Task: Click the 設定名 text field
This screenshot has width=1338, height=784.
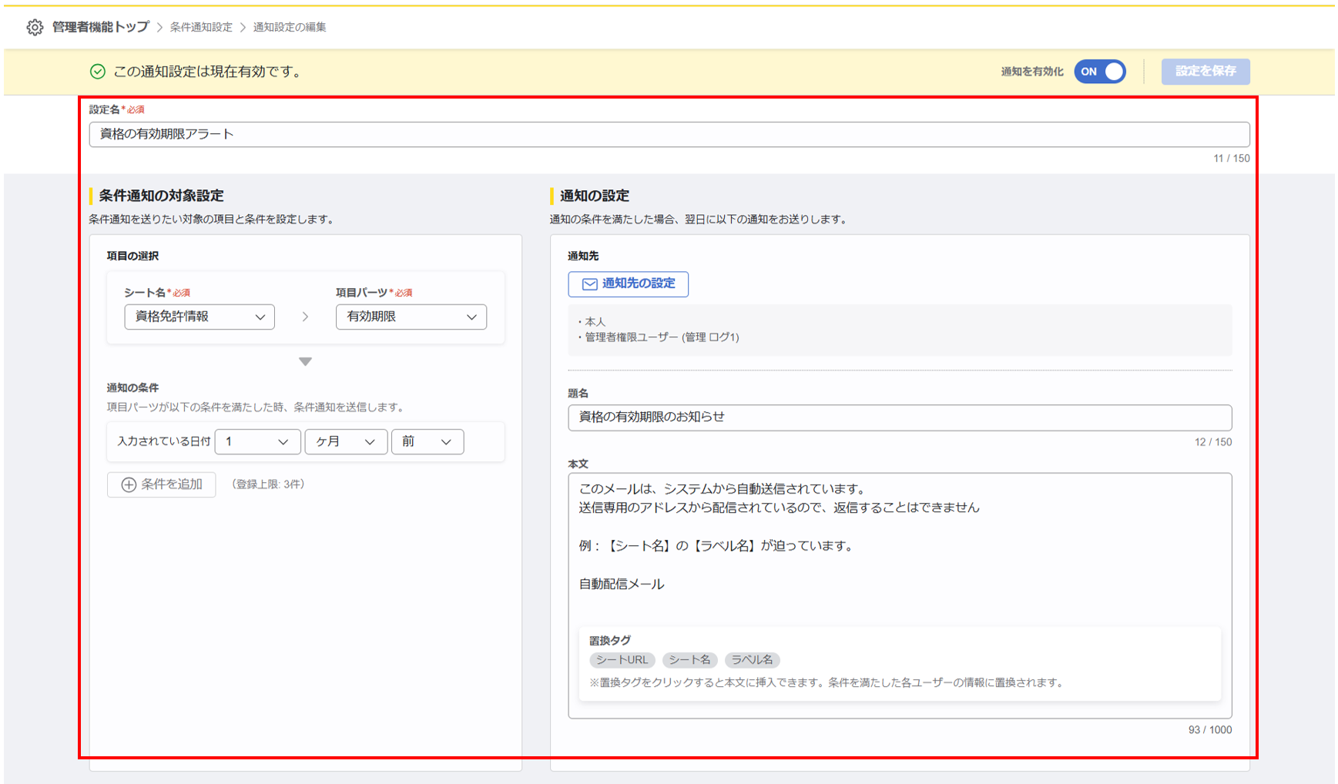Action: tap(669, 134)
